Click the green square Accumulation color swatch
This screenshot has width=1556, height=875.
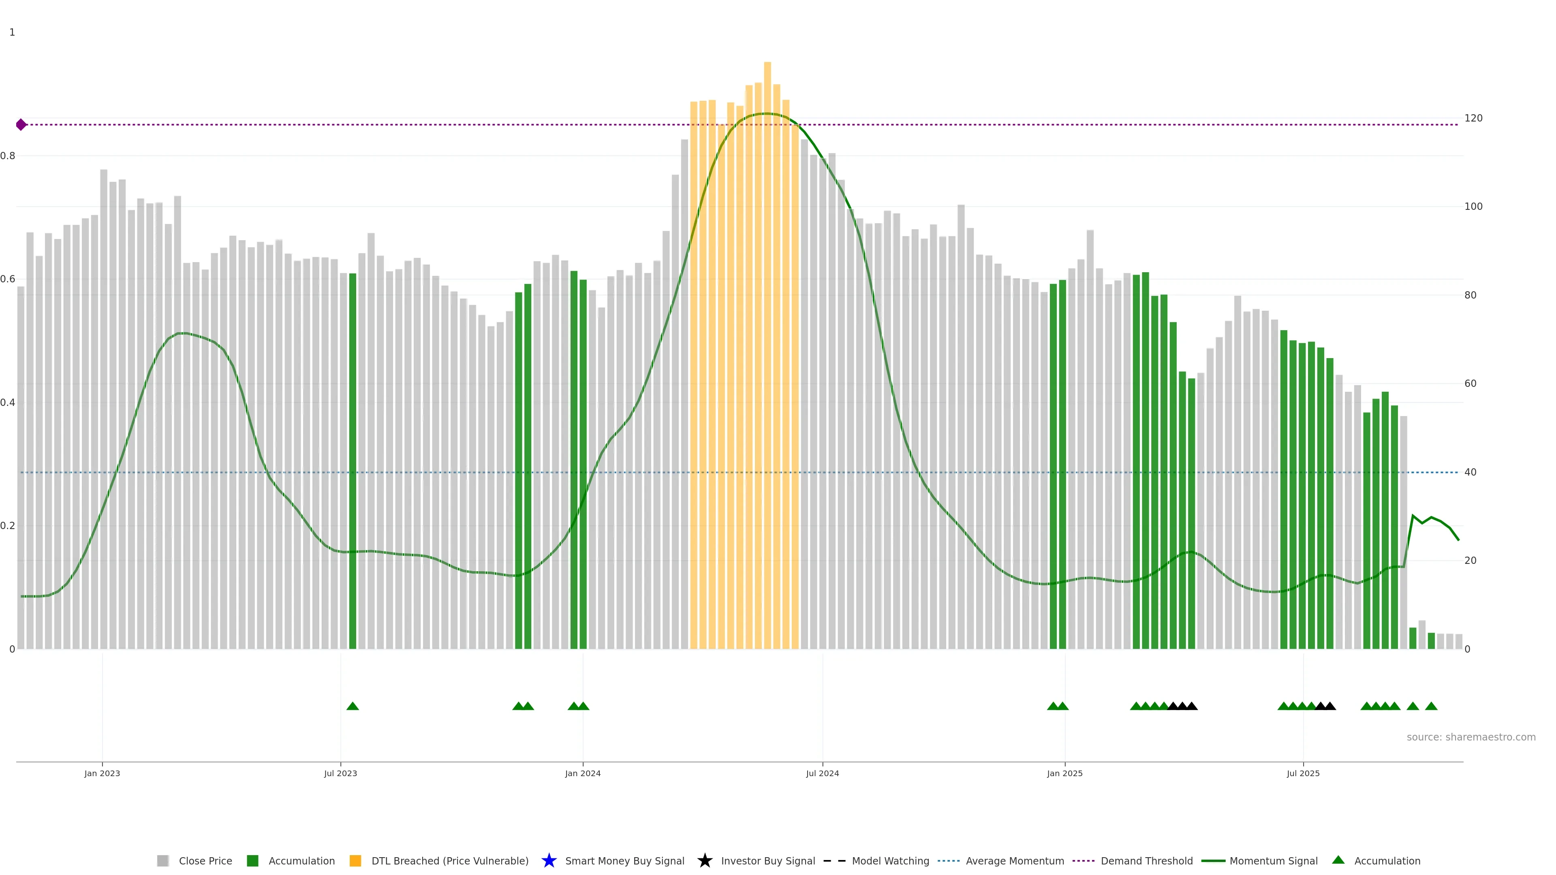click(252, 860)
